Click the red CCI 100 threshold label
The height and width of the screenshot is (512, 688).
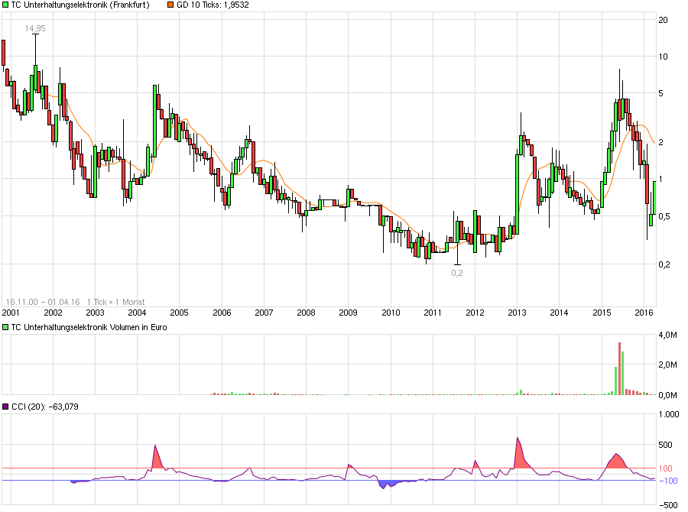tap(665, 468)
